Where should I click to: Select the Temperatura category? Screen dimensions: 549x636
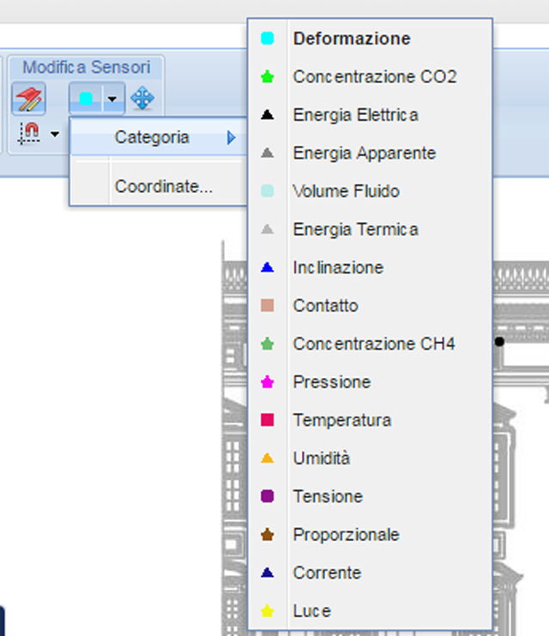[341, 420]
